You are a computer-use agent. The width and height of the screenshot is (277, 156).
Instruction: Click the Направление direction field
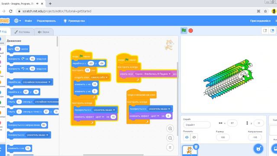255,137
